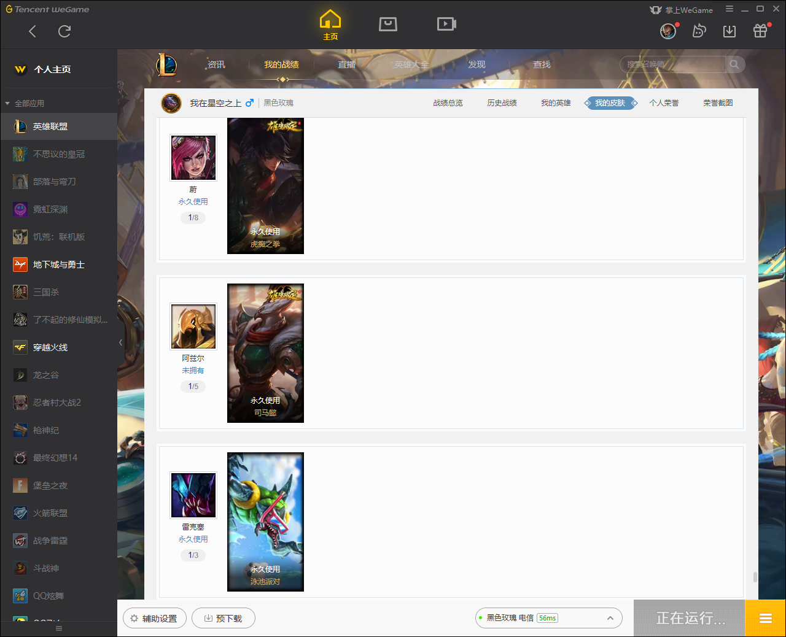Switch to 我的英雄 sub-tab
786x637 pixels.
556,103
